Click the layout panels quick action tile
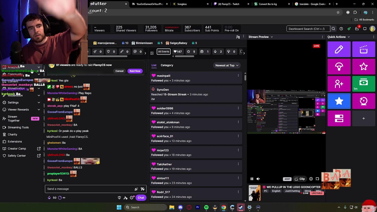377x212 pixels. click(x=339, y=118)
